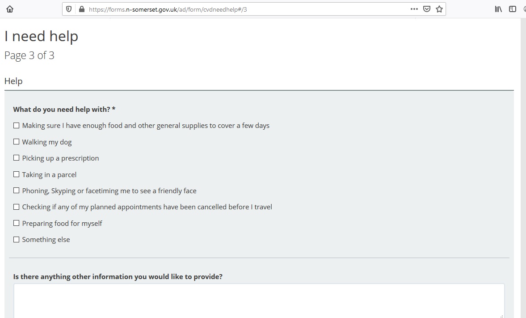Check the 'Walking my dog' checkbox
This screenshot has width=526, height=318.
pos(17,142)
